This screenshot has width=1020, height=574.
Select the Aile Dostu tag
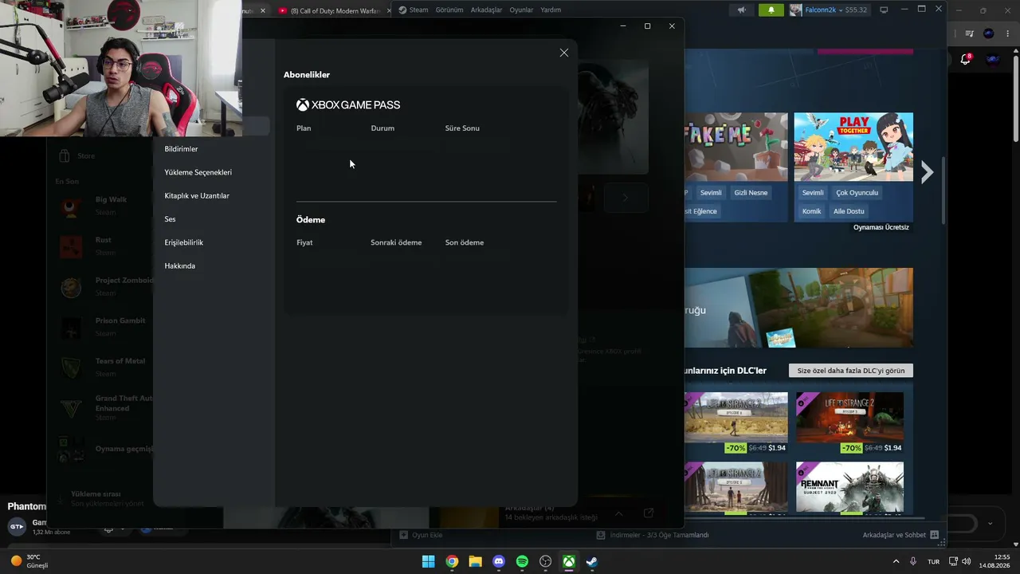(x=849, y=211)
